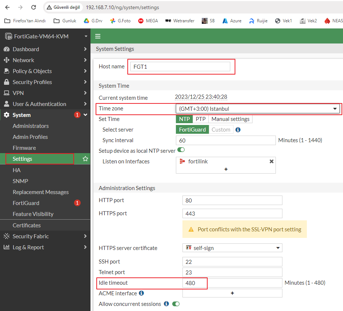
Task: Expand Policy & Objects menu
Action: [x=45, y=71]
